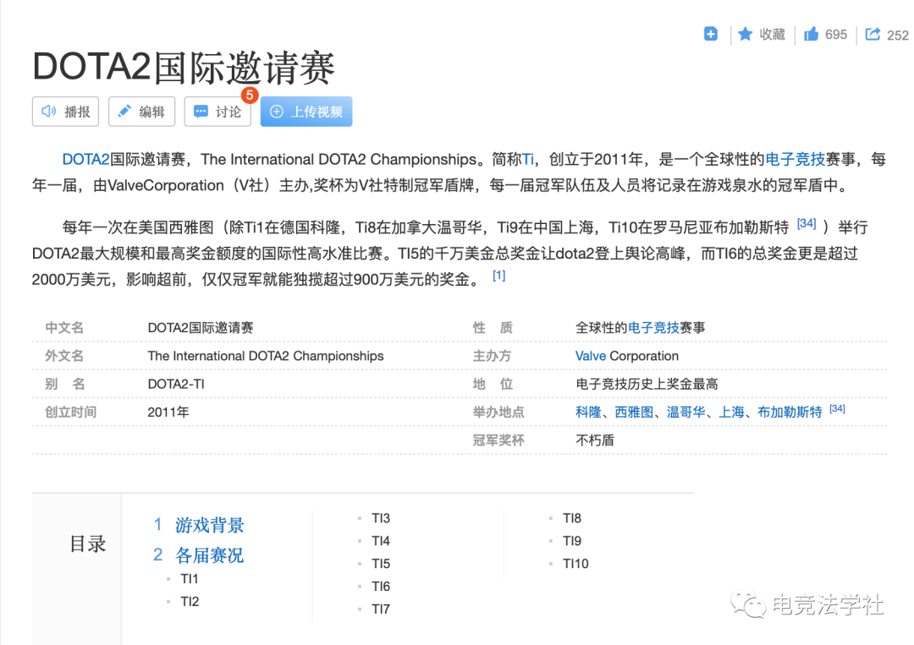Viewport: 914px width, 645px height.
Task: Open the 编辑 edit button
Action: pyautogui.click(x=141, y=112)
